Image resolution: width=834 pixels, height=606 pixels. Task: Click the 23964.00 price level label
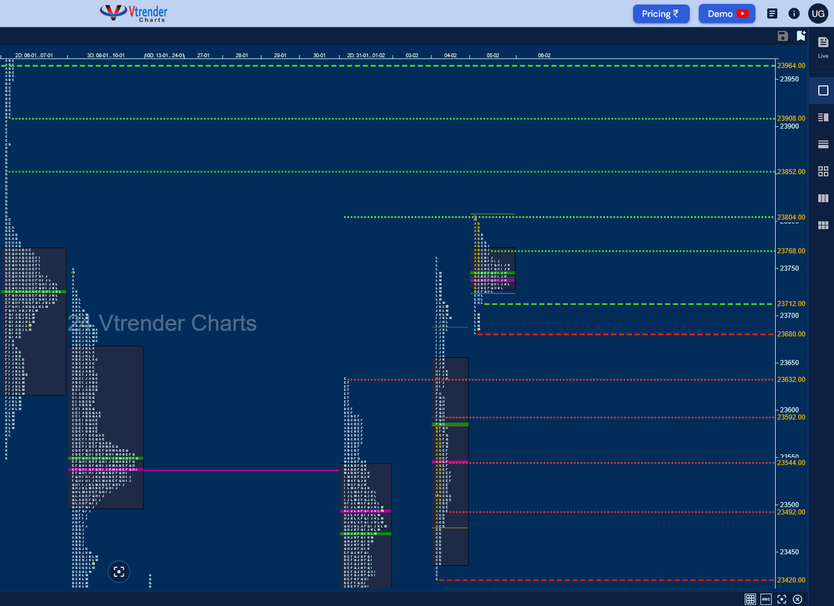(792, 65)
